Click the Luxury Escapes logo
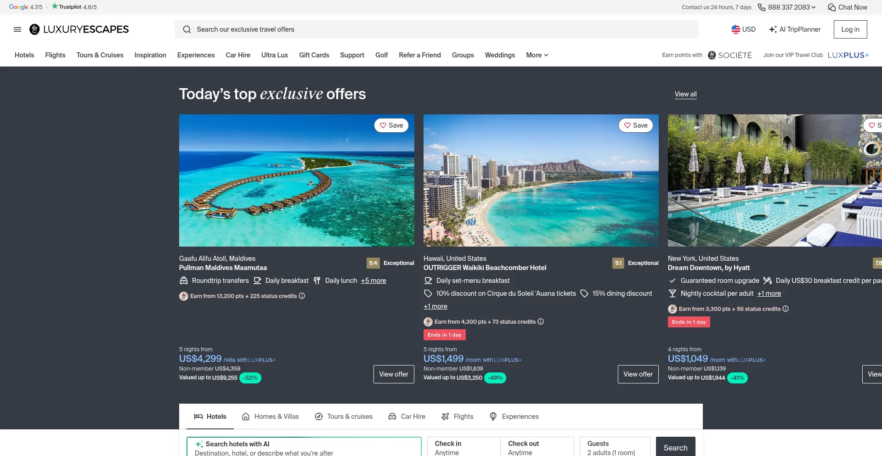 click(79, 29)
